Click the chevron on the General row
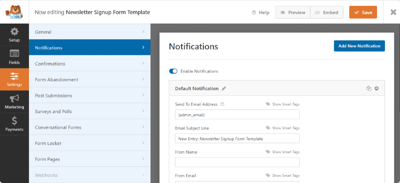The width and height of the screenshot is (400, 183). point(143,32)
